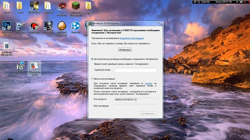Close the activation dialog window

tap(159, 23)
